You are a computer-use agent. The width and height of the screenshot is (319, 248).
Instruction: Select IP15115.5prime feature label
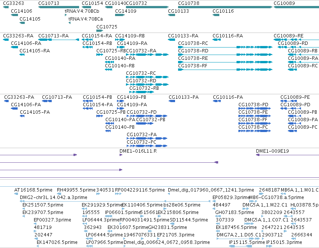(x=247, y=242)
